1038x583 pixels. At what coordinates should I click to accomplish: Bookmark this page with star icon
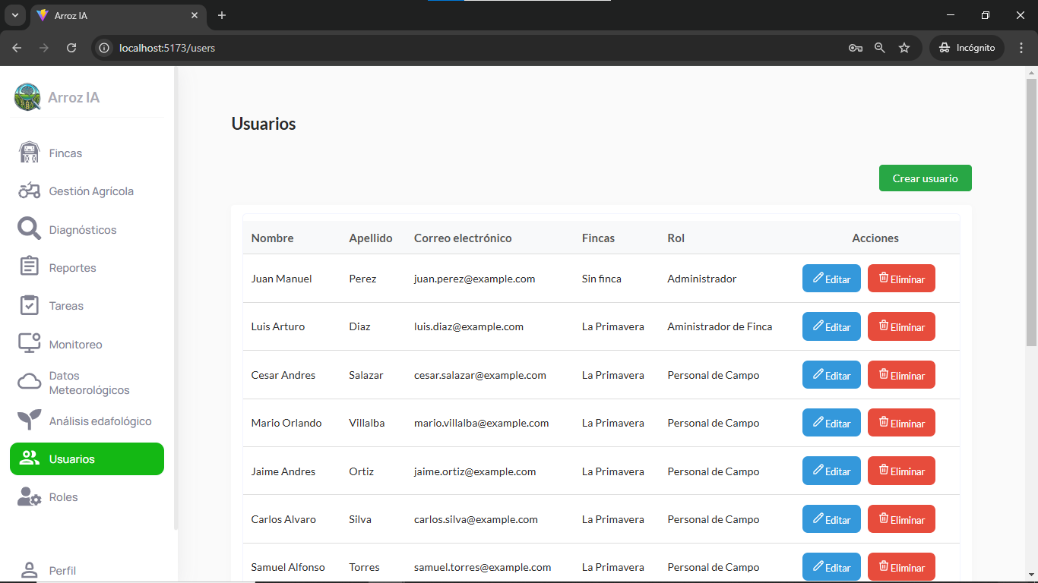click(x=904, y=48)
